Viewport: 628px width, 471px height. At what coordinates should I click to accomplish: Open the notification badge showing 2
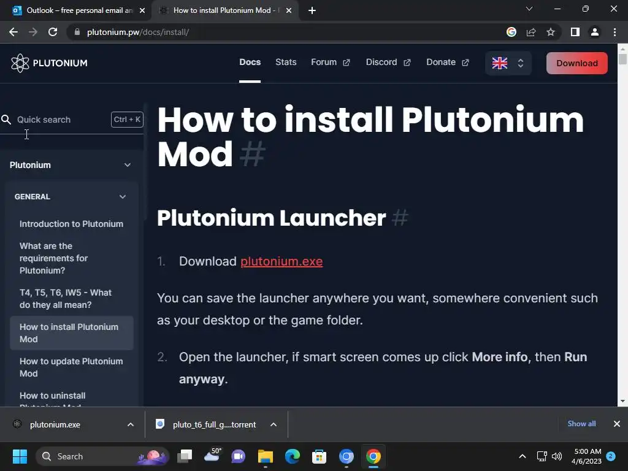tap(611, 456)
